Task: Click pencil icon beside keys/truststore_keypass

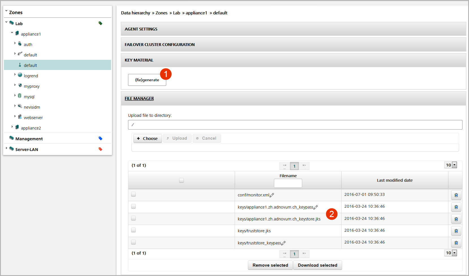Action: (284, 243)
